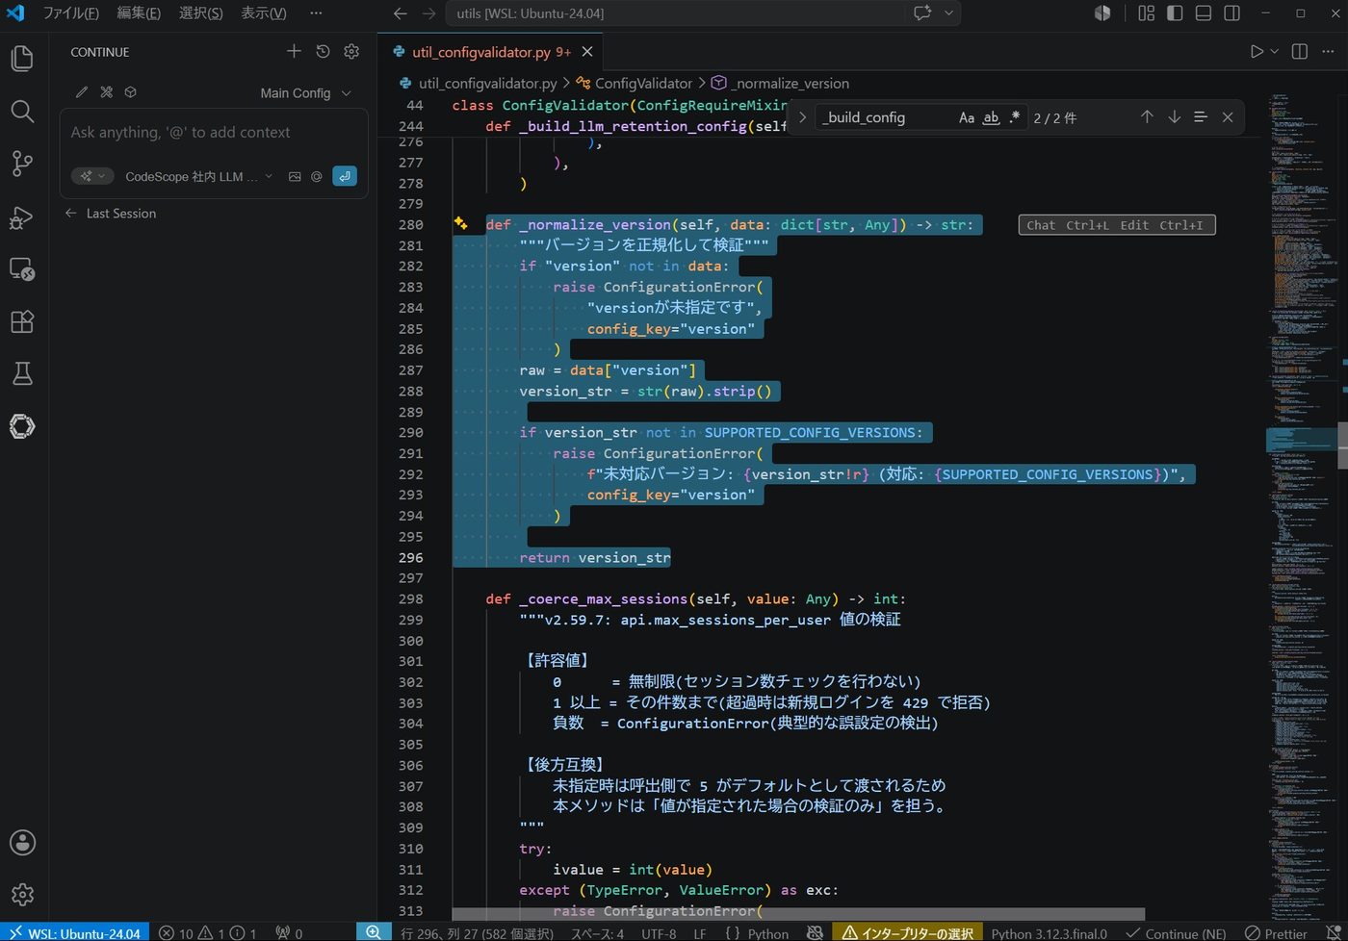1348x941 pixels.
Task: Open the 表示(V) menu
Action: pyautogui.click(x=263, y=13)
